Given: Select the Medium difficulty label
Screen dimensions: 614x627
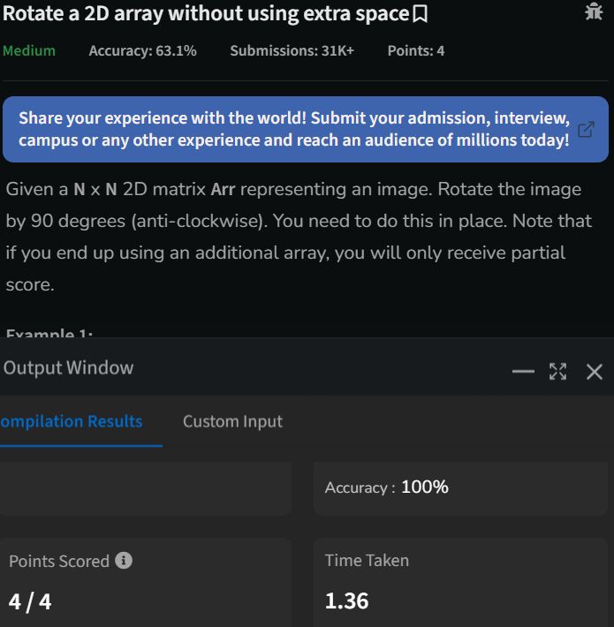Looking at the screenshot, I should pyautogui.click(x=29, y=50).
